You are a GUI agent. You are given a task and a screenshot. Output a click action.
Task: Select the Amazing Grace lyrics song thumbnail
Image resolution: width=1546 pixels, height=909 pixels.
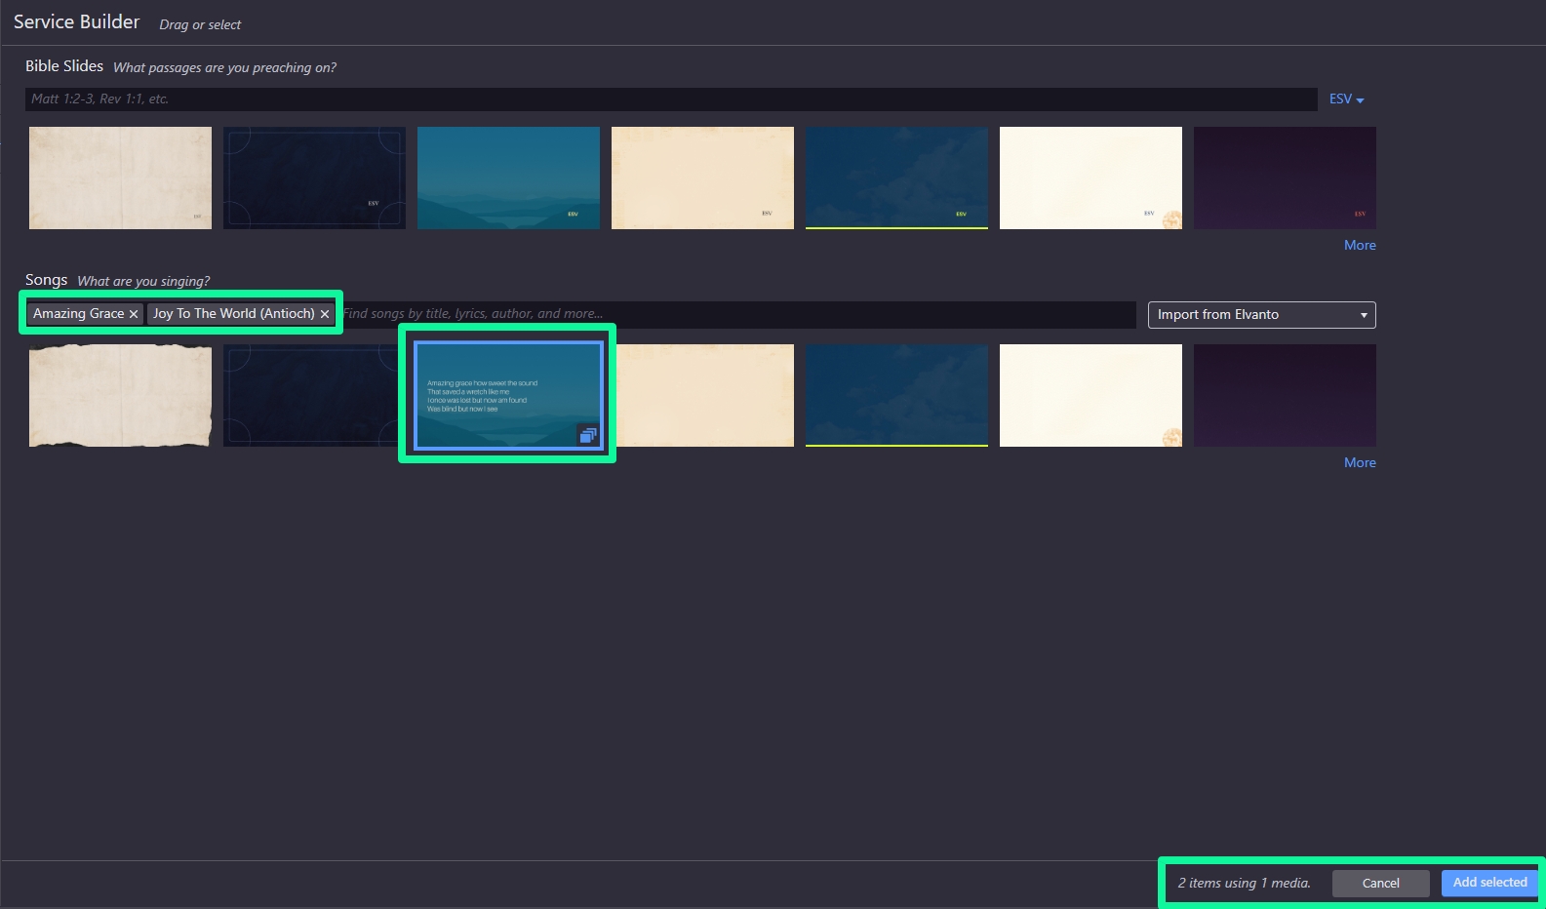tap(508, 396)
